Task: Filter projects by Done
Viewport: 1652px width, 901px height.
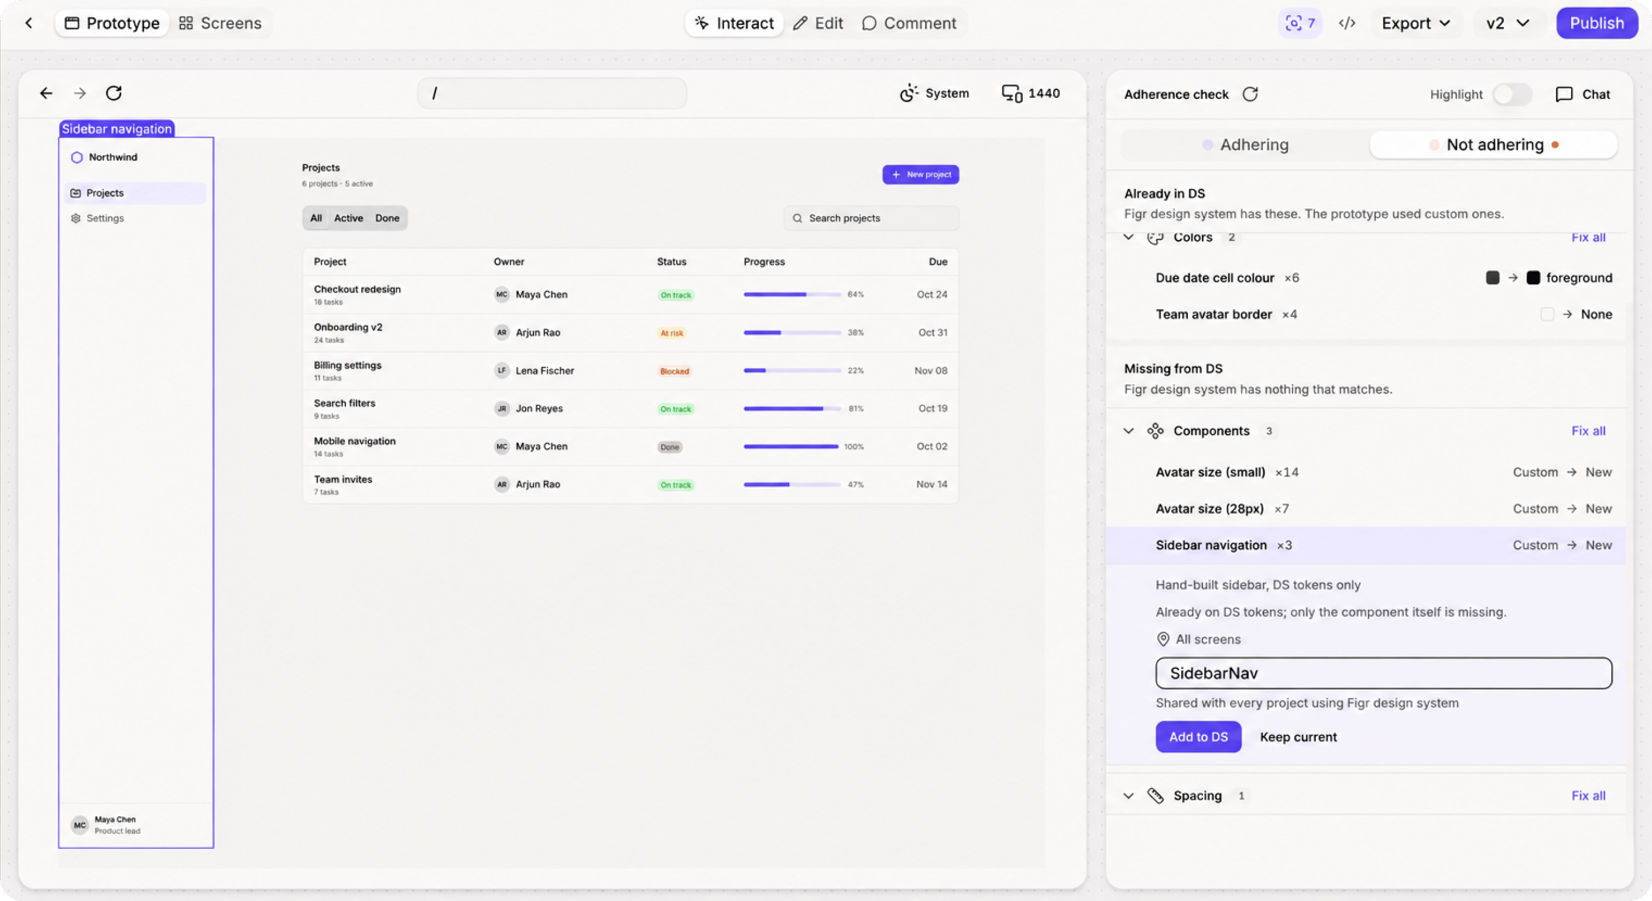Action: click(x=388, y=218)
